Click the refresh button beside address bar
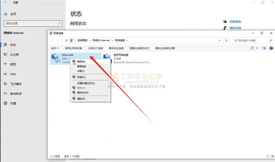Image resolution: width=275 pixels, height=162 pixels. pyautogui.click(x=227, y=41)
